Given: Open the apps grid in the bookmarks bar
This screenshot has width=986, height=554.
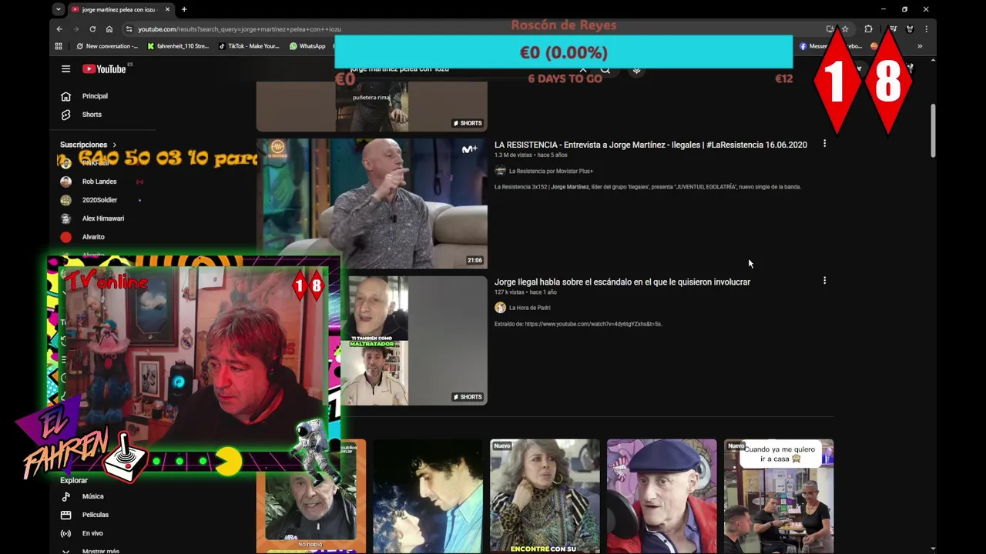Looking at the screenshot, I should coord(59,46).
